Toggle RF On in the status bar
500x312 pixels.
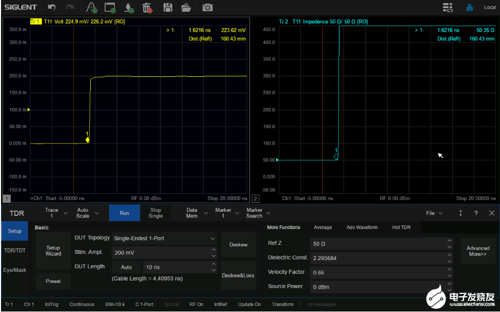coord(196,304)
